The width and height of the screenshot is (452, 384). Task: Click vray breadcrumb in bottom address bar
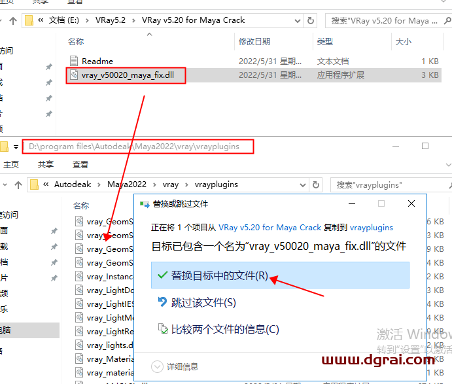[171, 184]
